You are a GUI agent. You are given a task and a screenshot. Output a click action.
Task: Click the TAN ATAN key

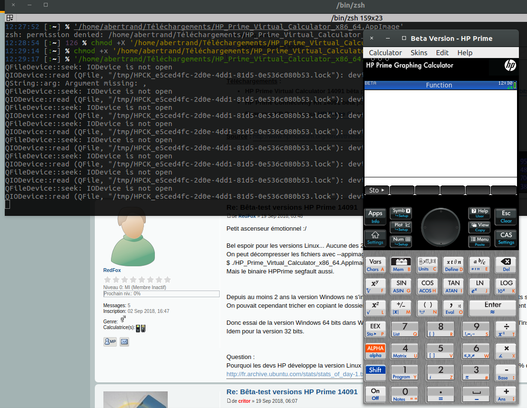tap(454, 286)
